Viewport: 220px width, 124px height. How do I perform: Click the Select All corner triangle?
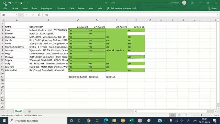pos(3,20)
